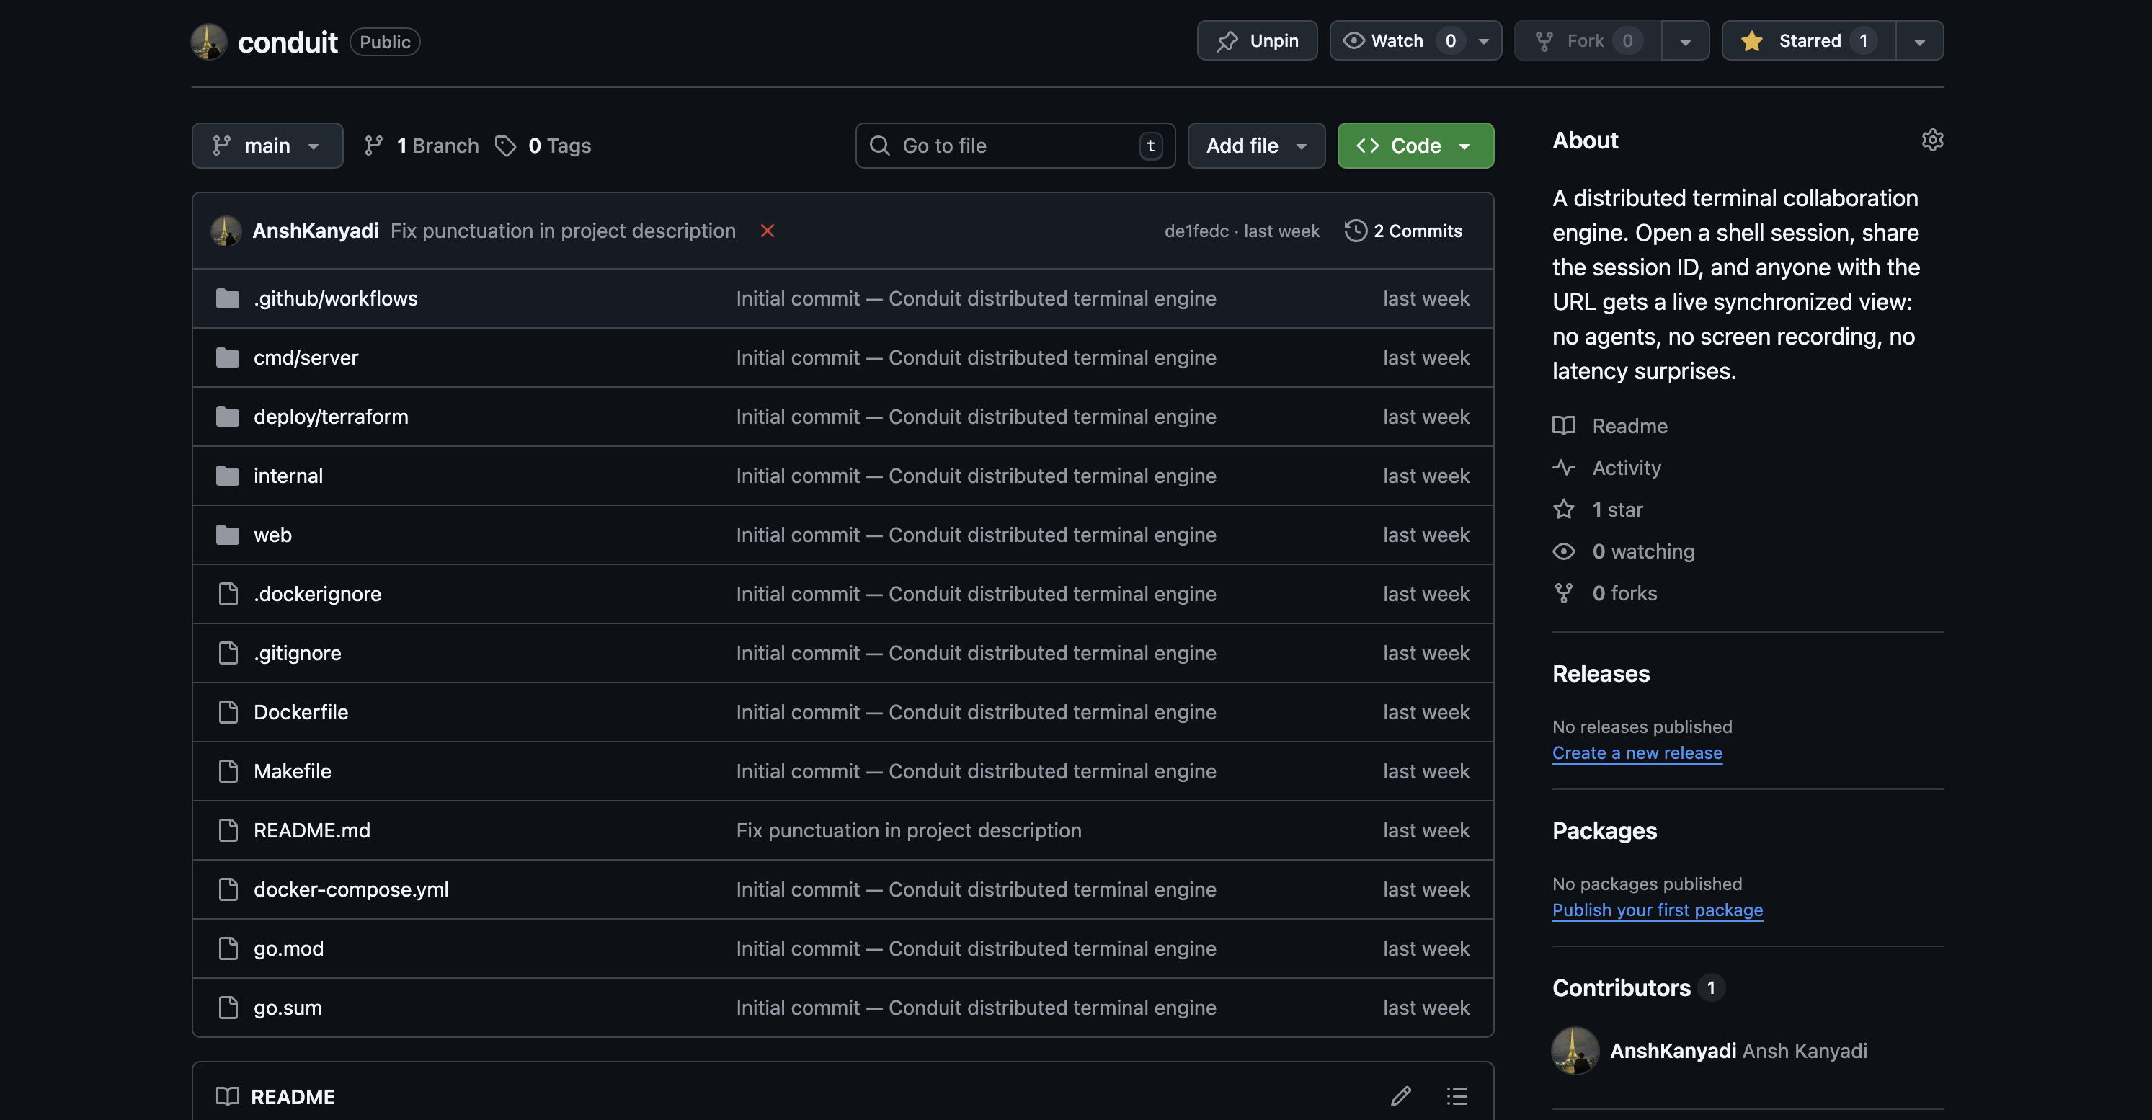This screenshot has height=1120, width=2152.
Task: Click the README edit pencil icon
Action: click(x=1401, y=1095)
